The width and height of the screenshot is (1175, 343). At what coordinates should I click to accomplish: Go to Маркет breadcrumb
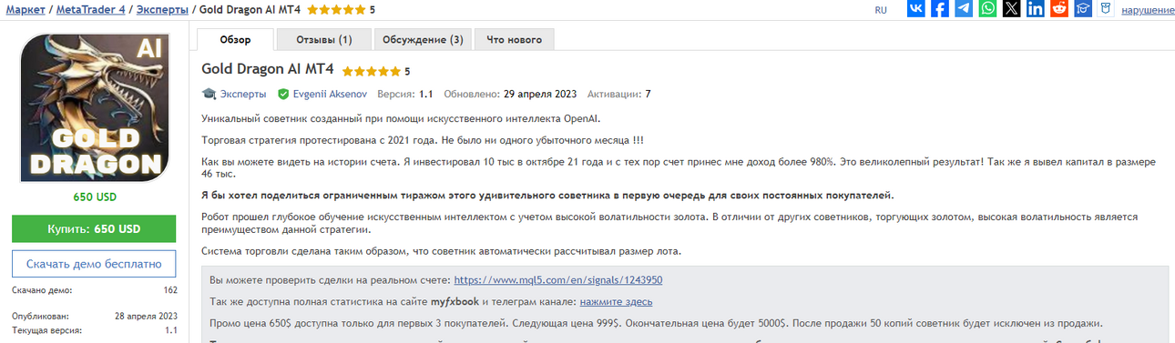tap(26, 10)
